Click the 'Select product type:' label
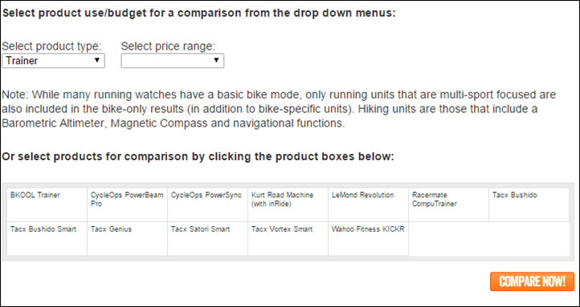This screenshot has height=307, width=580. pyautogui.click(x=51, y=46)
